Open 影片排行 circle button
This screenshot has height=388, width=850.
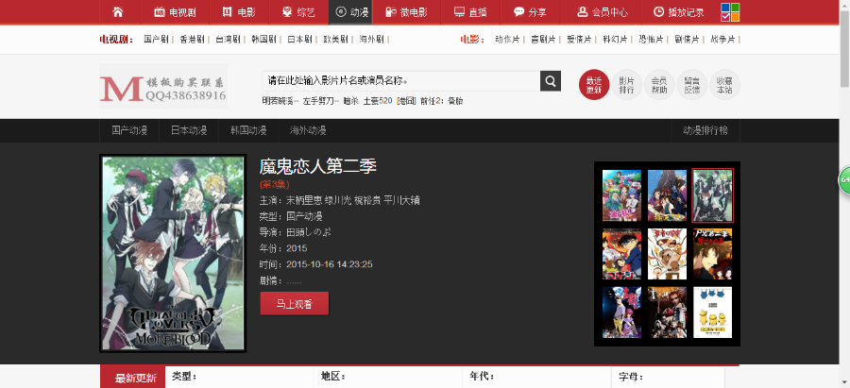627,85
